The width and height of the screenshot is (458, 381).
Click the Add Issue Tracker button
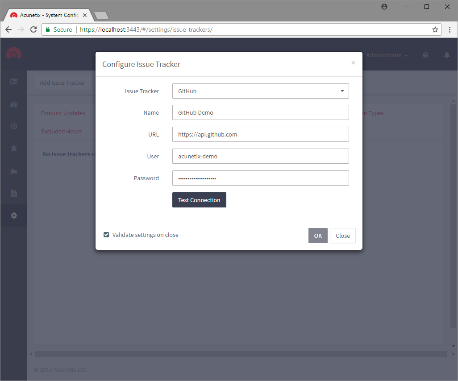click(x=62, y=83)
